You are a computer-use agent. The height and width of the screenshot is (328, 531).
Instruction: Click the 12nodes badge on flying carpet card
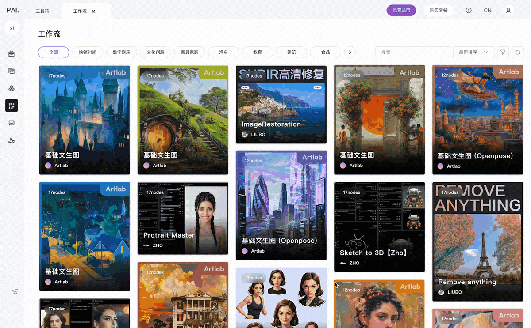[449, 75]
